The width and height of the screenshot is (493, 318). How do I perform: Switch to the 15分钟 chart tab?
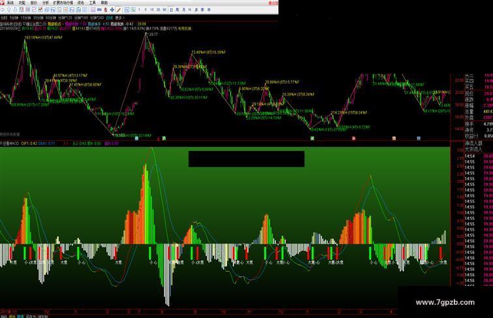pyautogui.click(x=26, y=18)
